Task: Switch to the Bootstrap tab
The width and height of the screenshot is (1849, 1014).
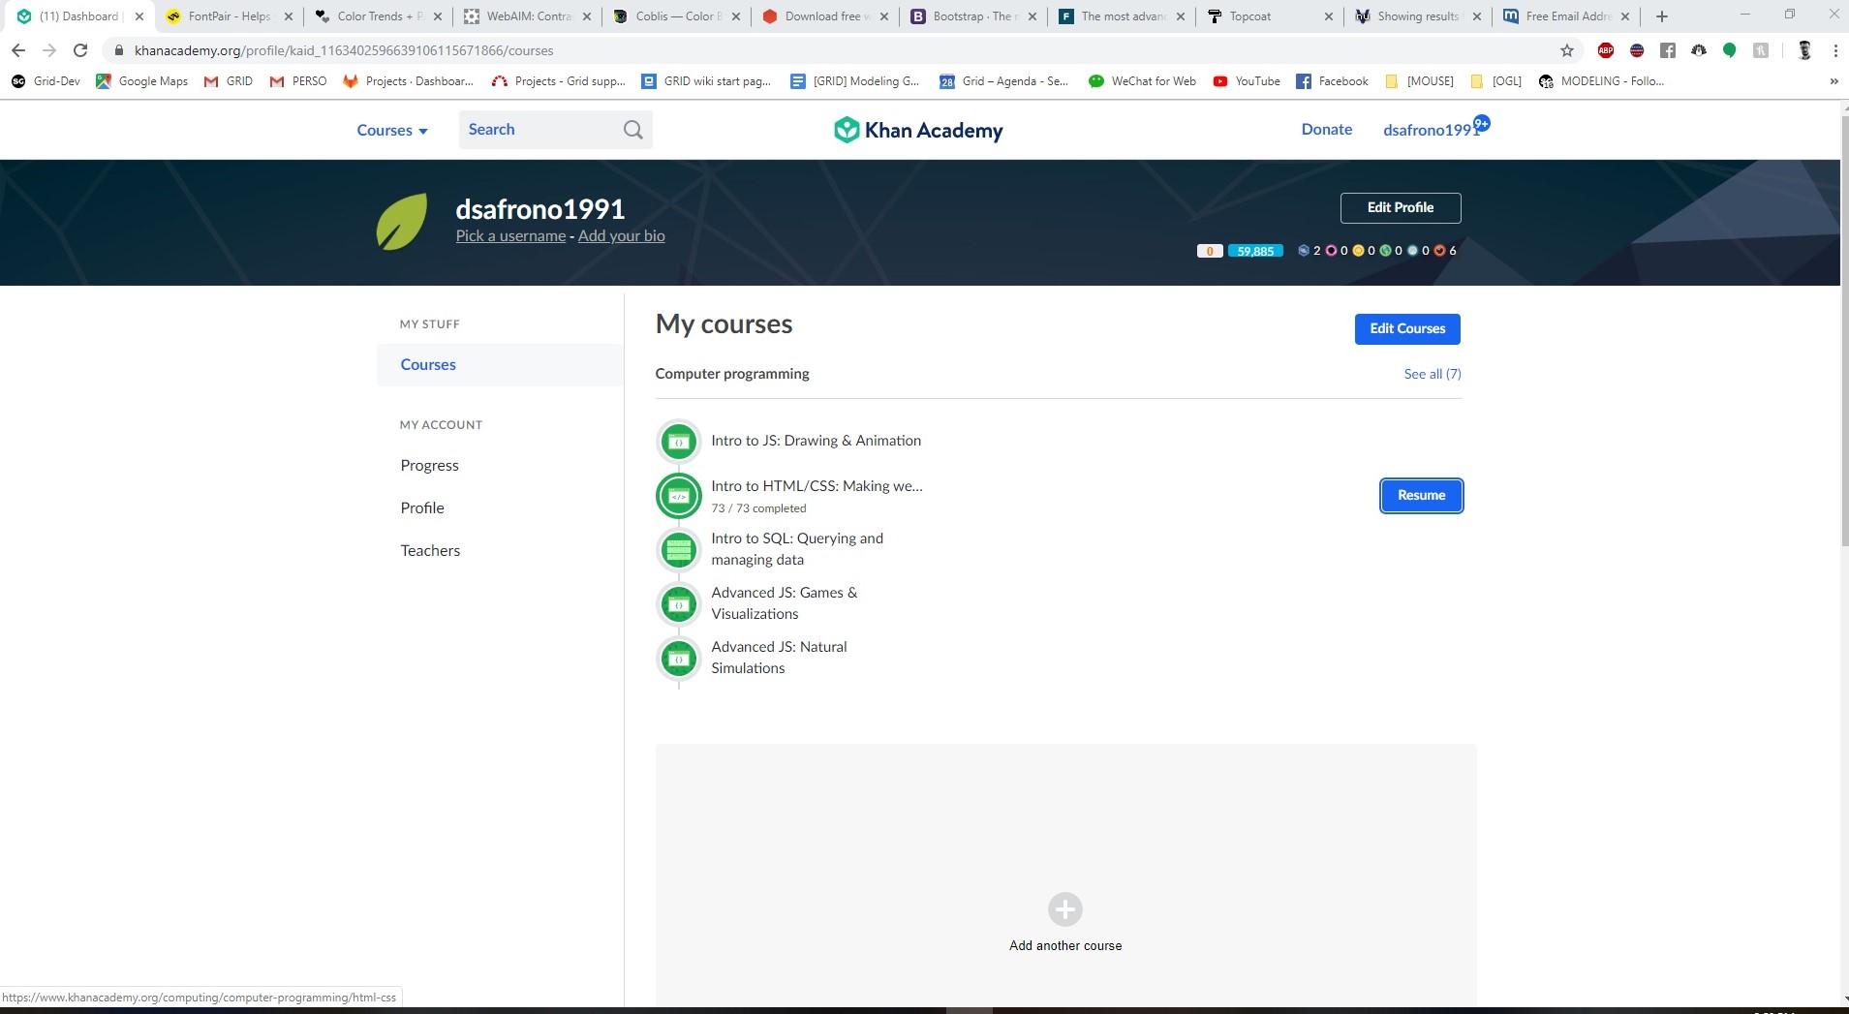Action: [972, 16]
